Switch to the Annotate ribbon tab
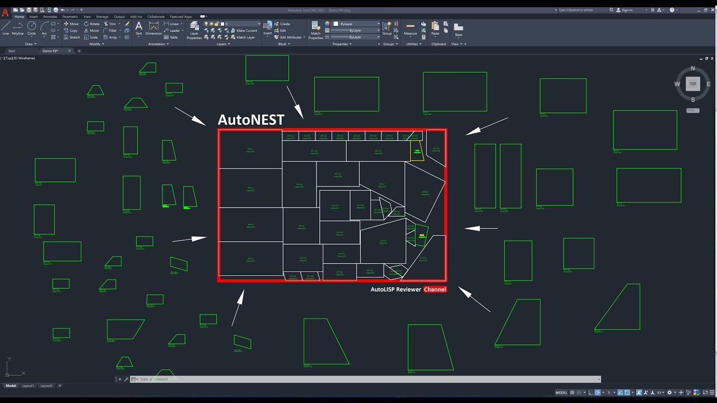717x403 pixels. click(x=50, y=17)
